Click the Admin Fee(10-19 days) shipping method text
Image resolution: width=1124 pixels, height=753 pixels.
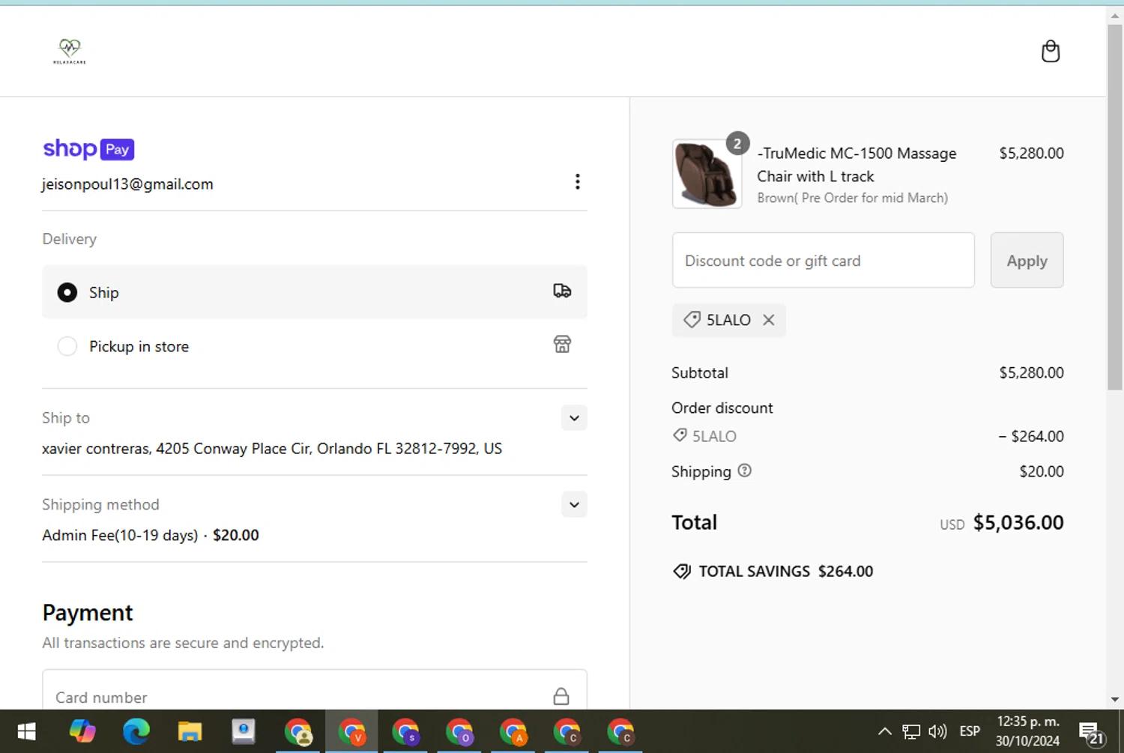[120, 536]
